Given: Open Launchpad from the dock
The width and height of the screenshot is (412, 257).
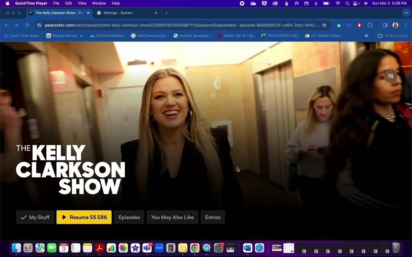Looking at the screenshot, I should coord(28,248).
